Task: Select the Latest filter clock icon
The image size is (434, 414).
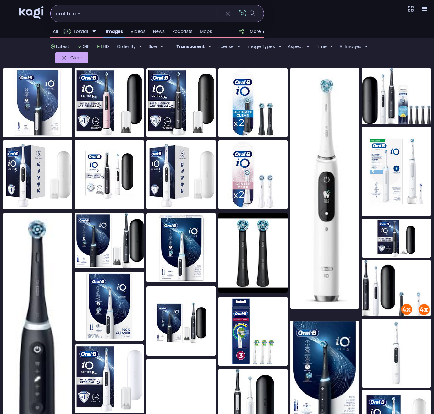Action: click(53, 46)
